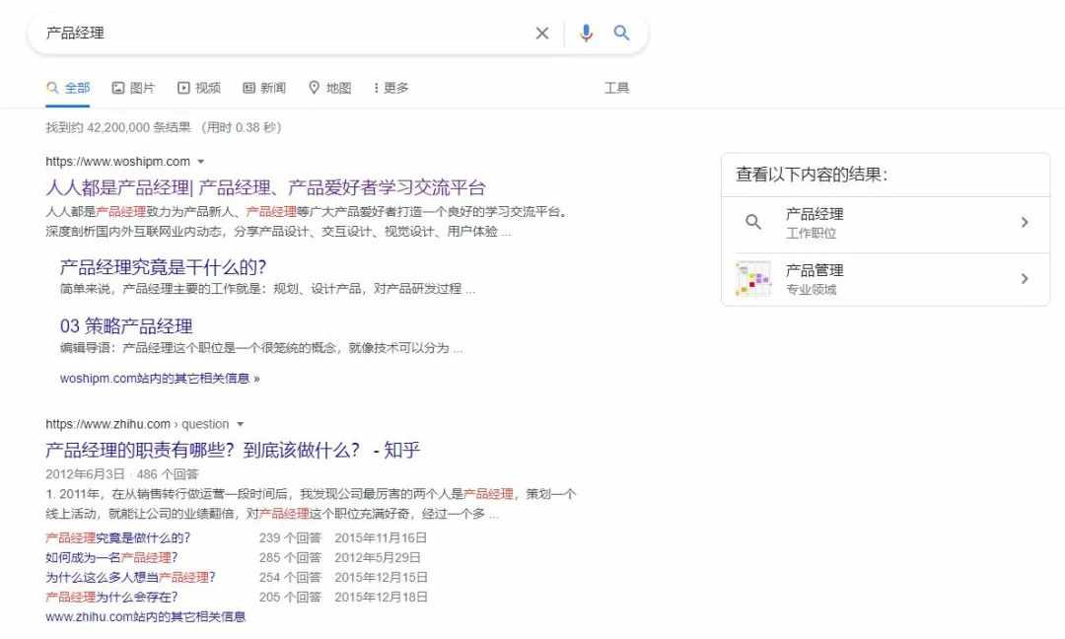The width and height of the screenshot is (1065, 639).
Task: Click magnifier icon in 产品经理 suggestion row
Action: (x=753, y=222)
